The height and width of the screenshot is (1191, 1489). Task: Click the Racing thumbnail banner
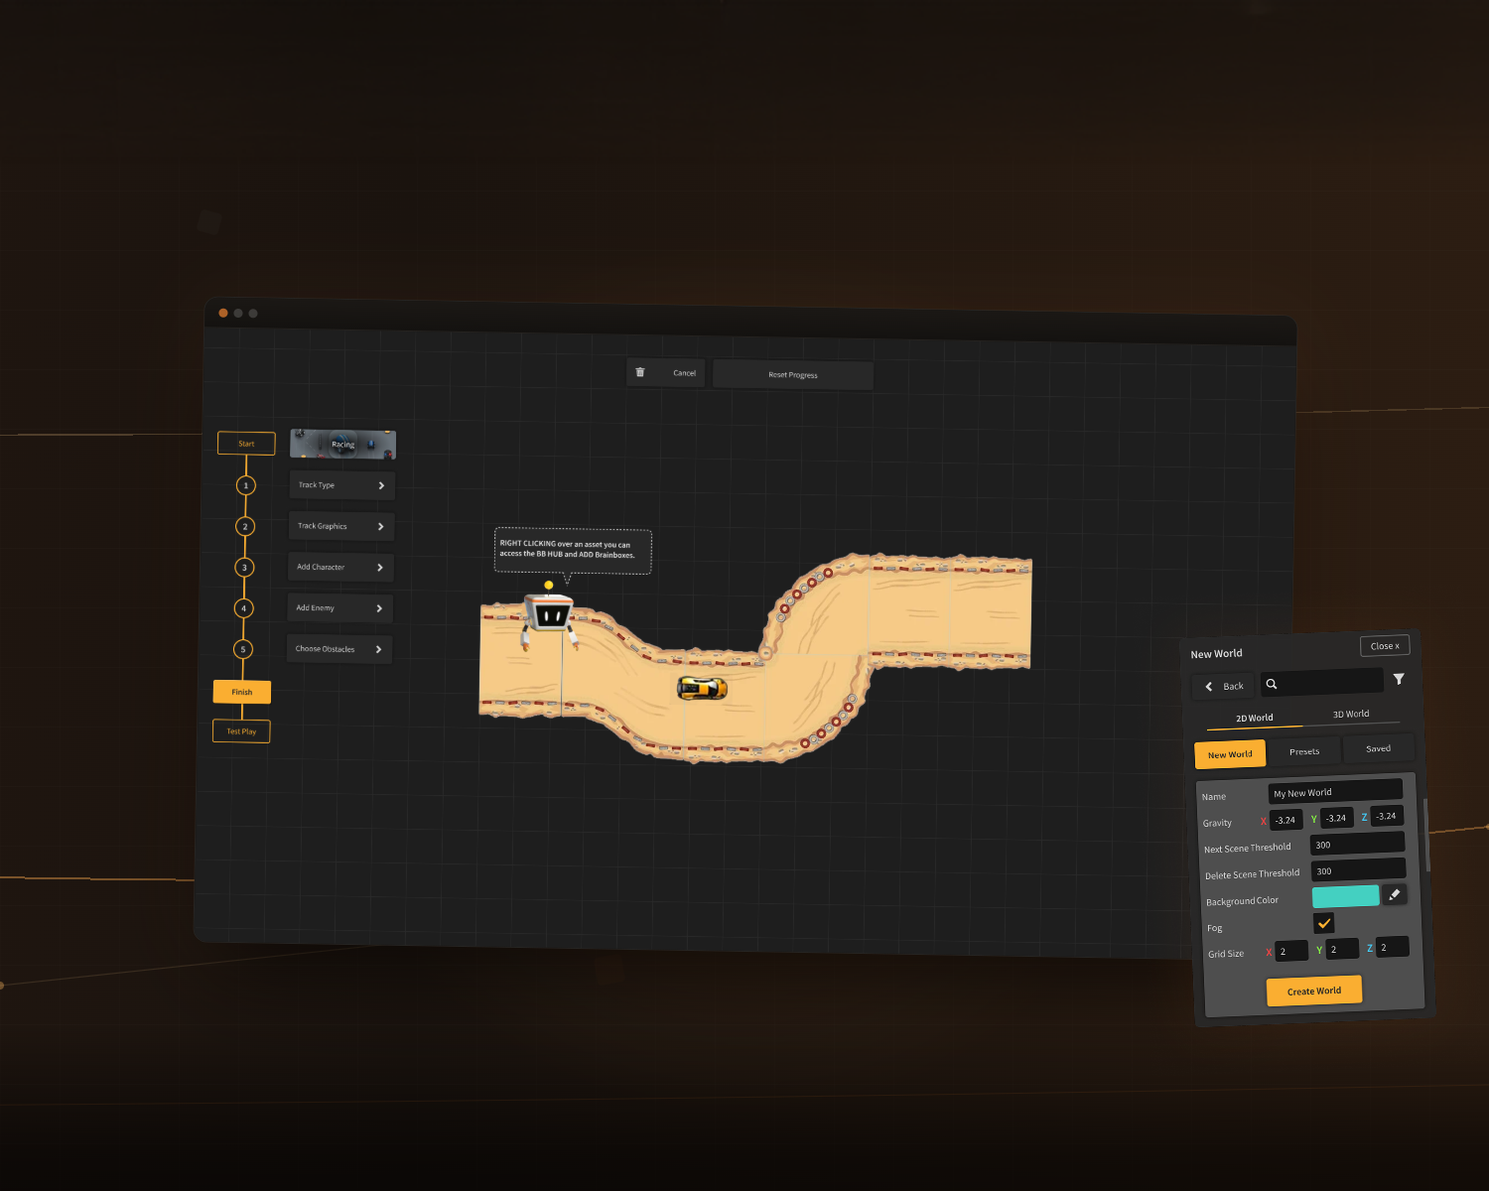tap(342, 444)
